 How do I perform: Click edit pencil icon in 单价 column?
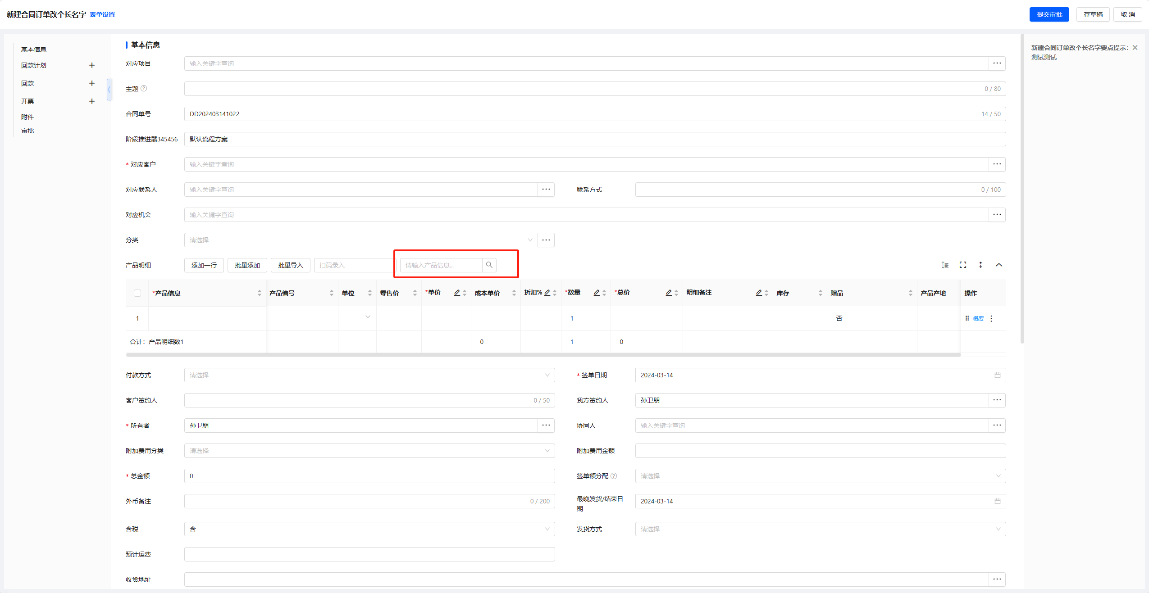(457, 293)
